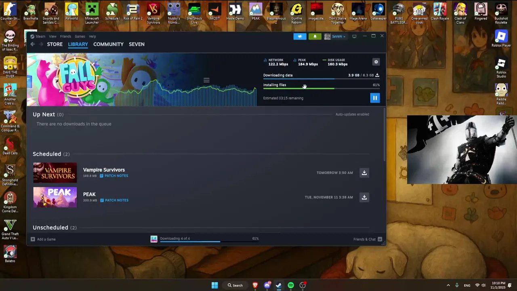517x291 pixels.
Task: Open the Games menu
Action: point(80,36)
